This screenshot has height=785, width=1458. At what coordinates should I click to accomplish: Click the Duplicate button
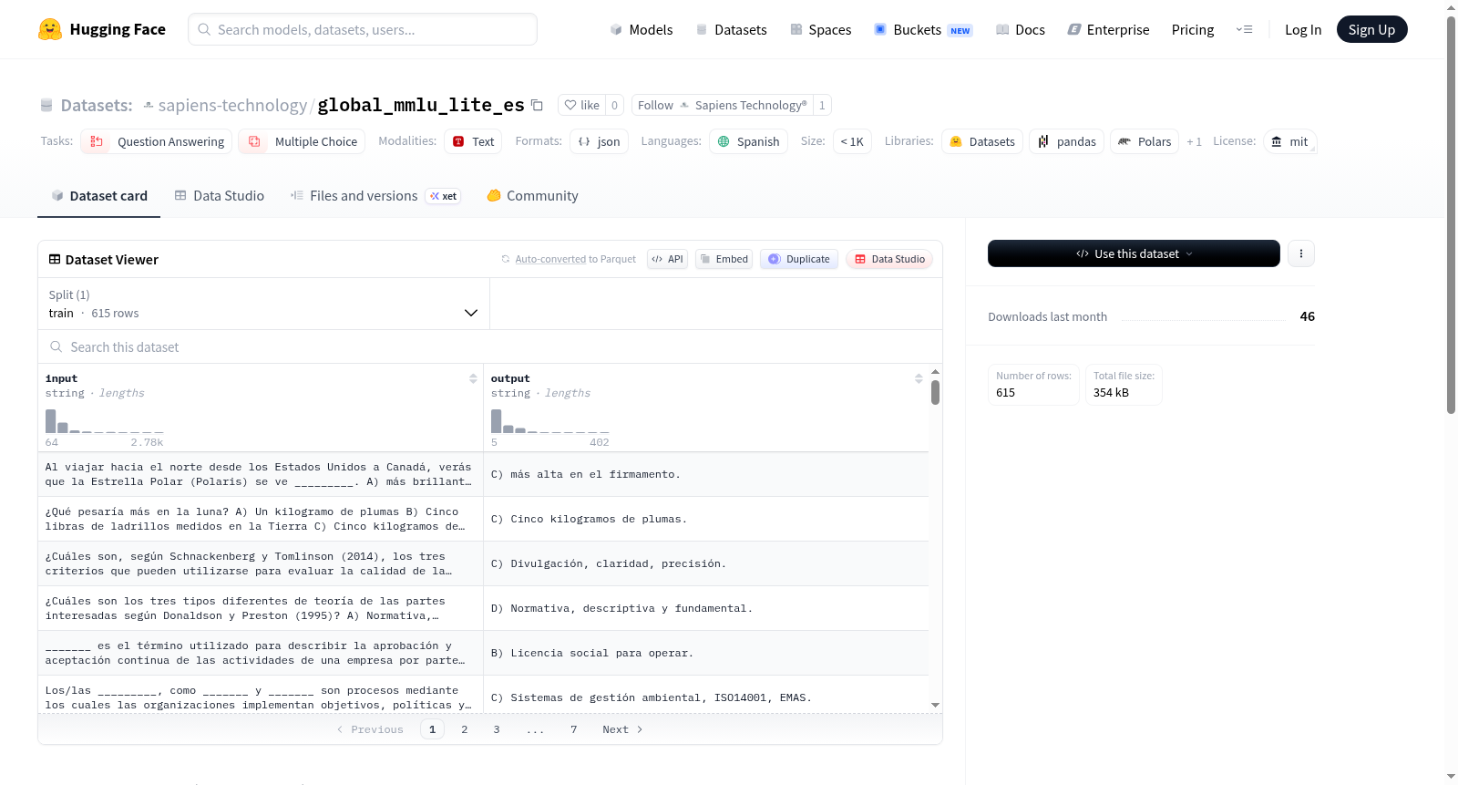(x=799, y=259)
